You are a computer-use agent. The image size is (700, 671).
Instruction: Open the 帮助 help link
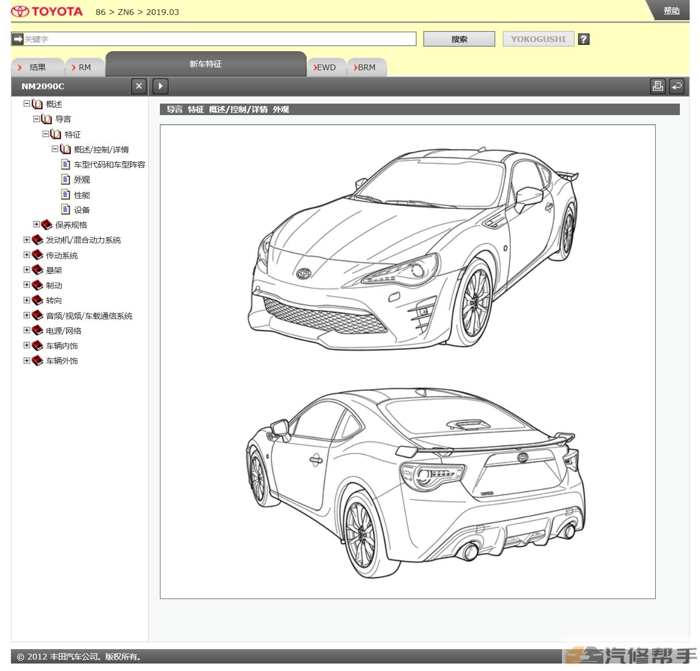[x=671, y=10]
